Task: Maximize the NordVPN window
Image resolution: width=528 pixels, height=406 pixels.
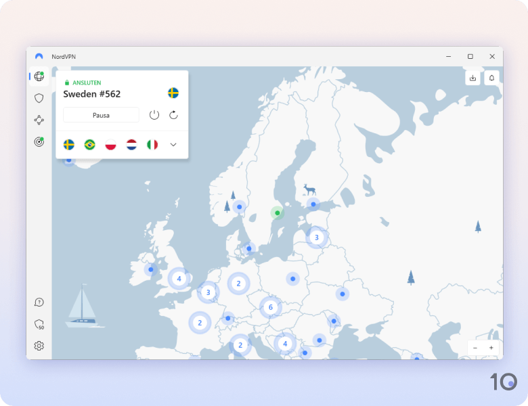Action: tap(470, 57)
